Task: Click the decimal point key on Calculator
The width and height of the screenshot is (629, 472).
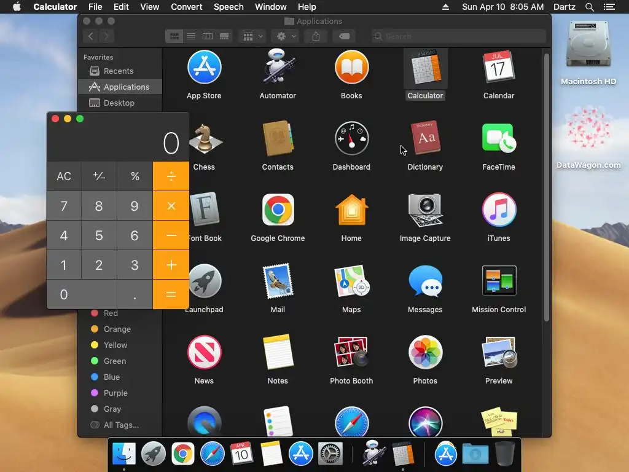Action: click(135, 294)
